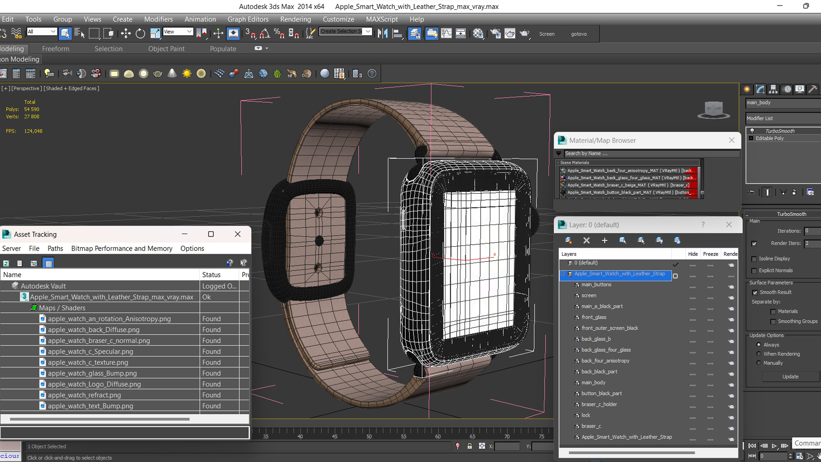Click Hide column header in Layer dialog

(x=693, y=254)
